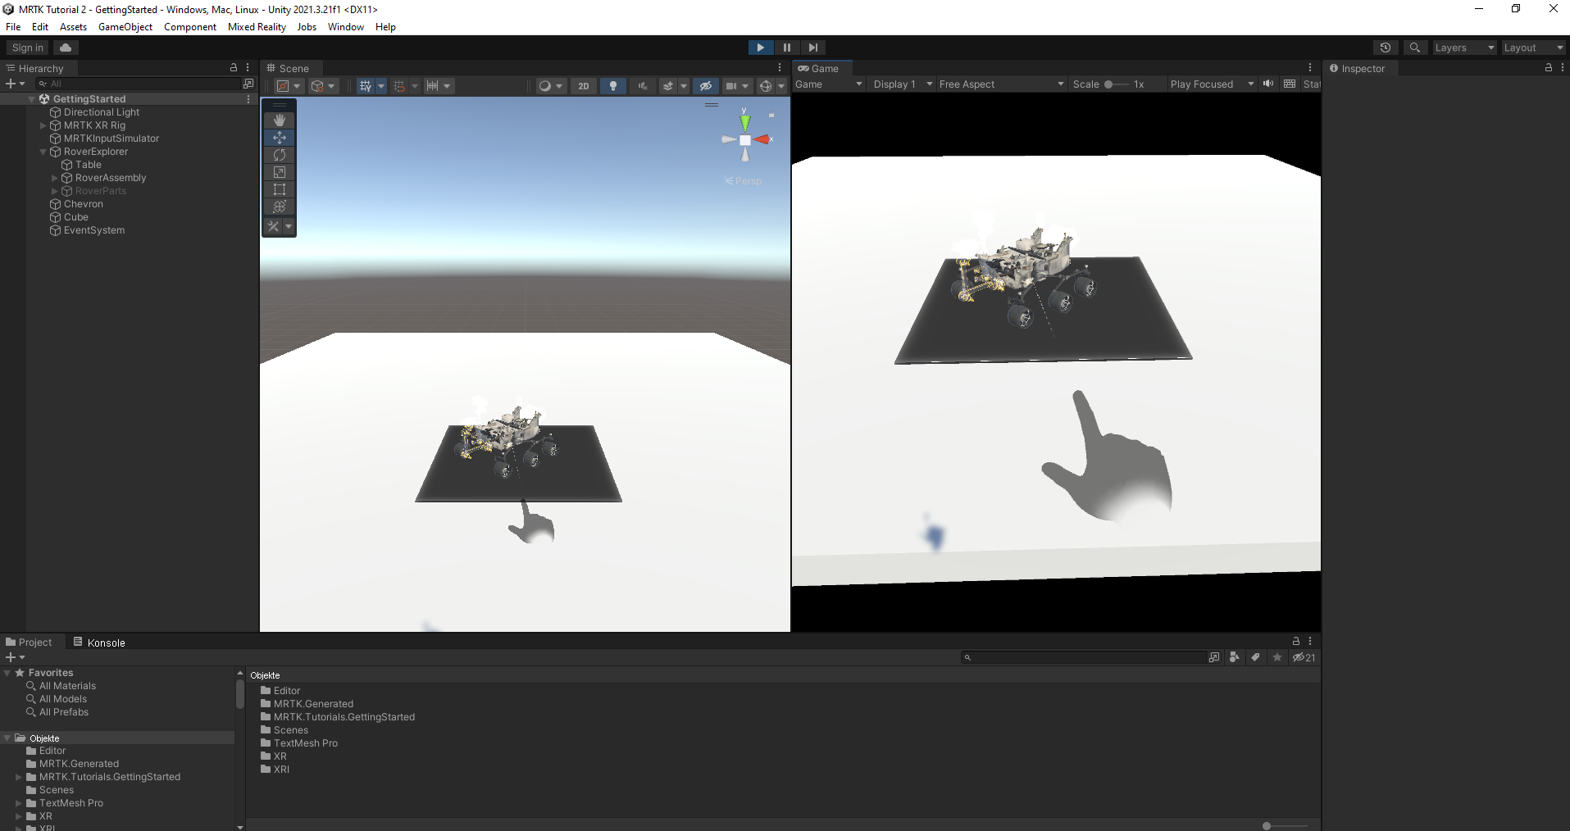Toggle scene audio mute in Scene toolbar
This screenshot has height=831, width=1570.
[644, 85]
